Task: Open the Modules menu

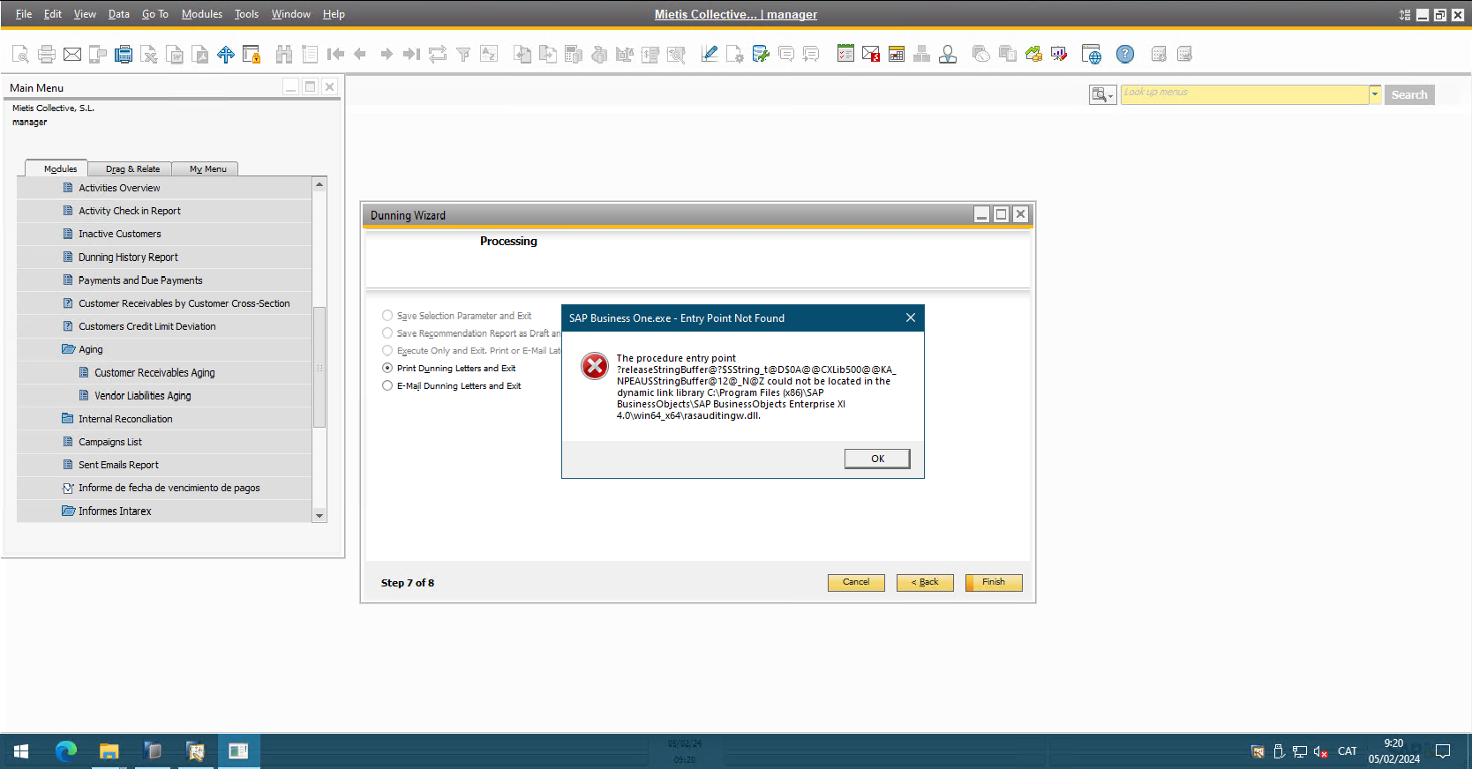Action: [x=202, y=14]
